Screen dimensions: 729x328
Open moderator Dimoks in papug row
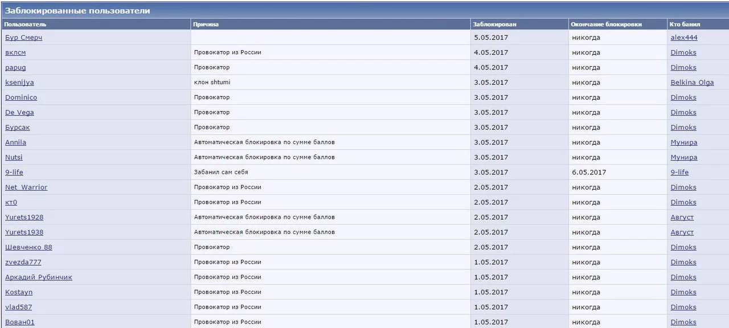(683, 68)
